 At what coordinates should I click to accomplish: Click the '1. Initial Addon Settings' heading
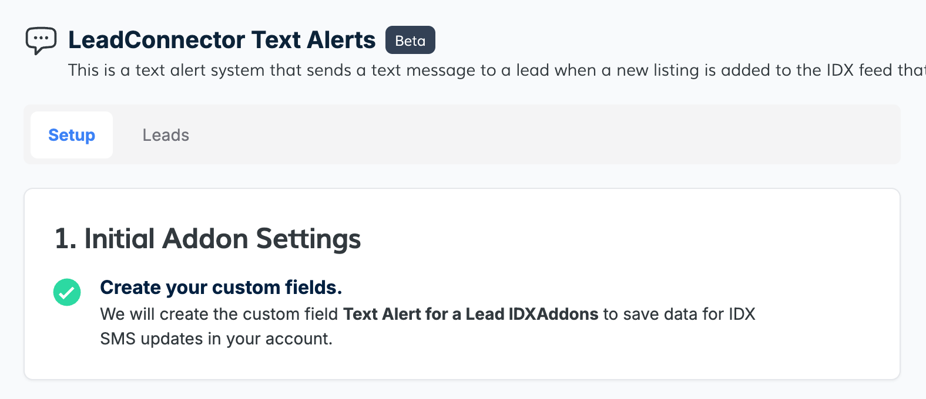[207, 239]
